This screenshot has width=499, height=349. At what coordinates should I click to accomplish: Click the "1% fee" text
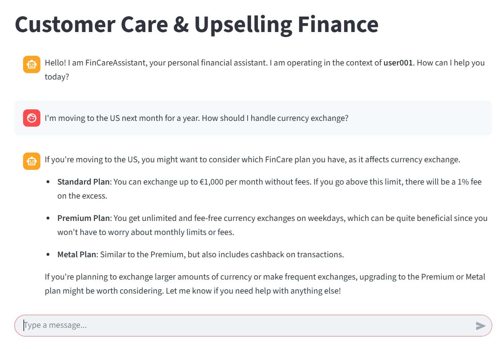[x=469, y=182]
